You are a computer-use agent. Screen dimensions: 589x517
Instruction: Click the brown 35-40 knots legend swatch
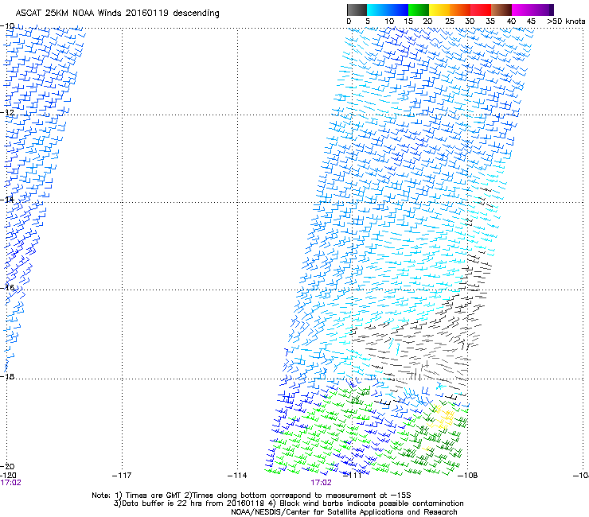pos(501,10)
